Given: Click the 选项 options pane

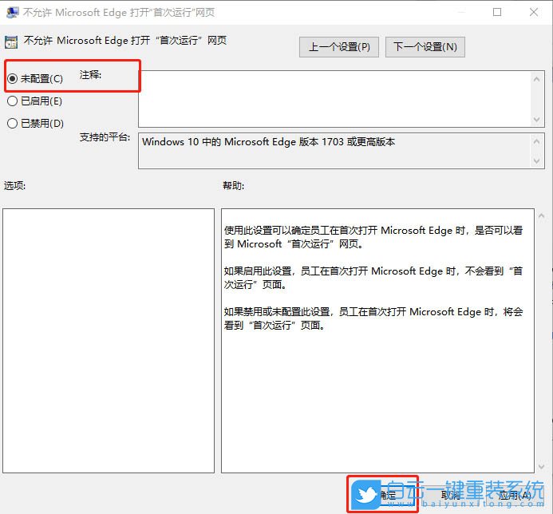Looking at the screenshot, I should [109, 341].
